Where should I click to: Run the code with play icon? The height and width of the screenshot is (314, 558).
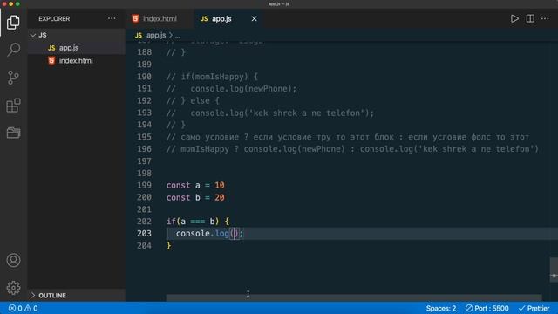(514, 18)
